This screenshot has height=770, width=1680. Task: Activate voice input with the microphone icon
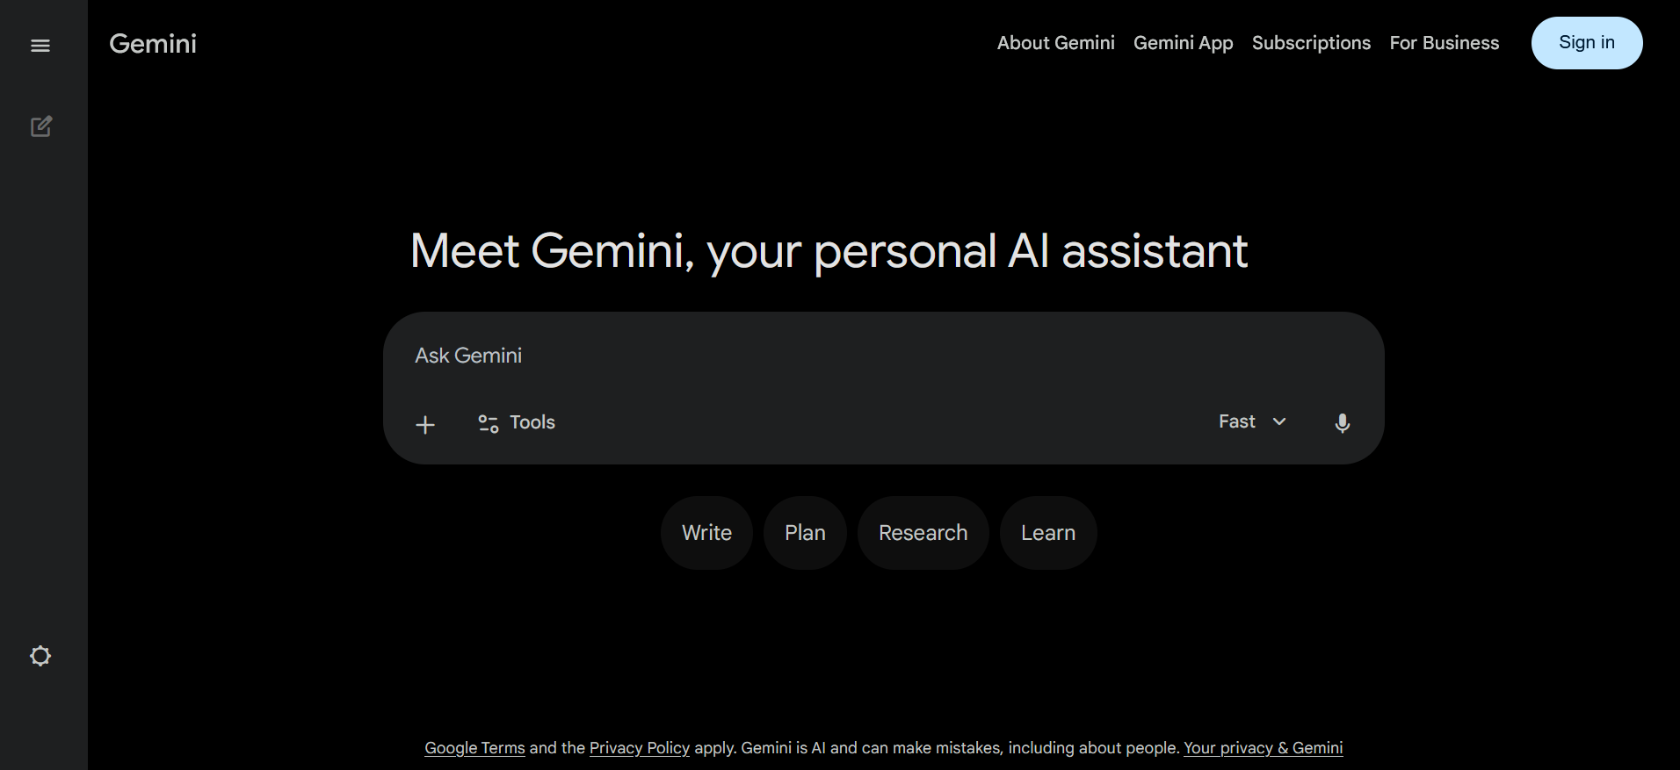pyautogui.click(x=1342, y=423)
